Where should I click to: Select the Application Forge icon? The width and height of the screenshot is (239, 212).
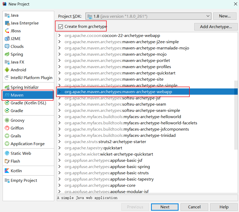tap(7, 144)
